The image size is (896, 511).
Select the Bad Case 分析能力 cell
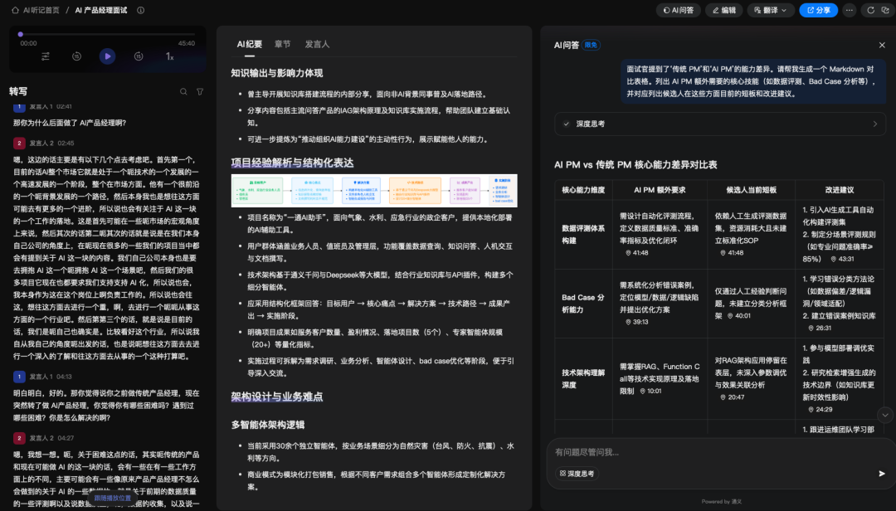pyautogui.click(x=583, y=304)
